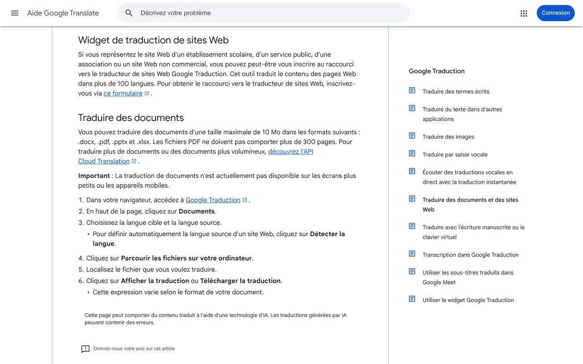Viewport: 583px width, 364px height.
Task: Open 'Écouter des traductions vocales en direct' article
Action: (469, 177)
